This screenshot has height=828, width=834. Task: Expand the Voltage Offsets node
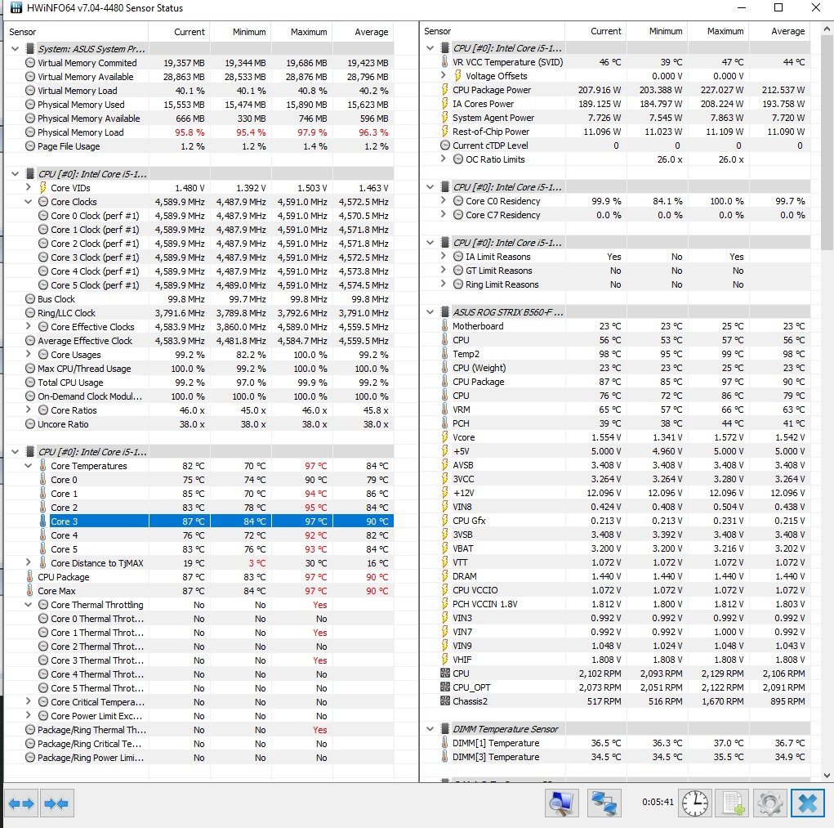(443, 75)
